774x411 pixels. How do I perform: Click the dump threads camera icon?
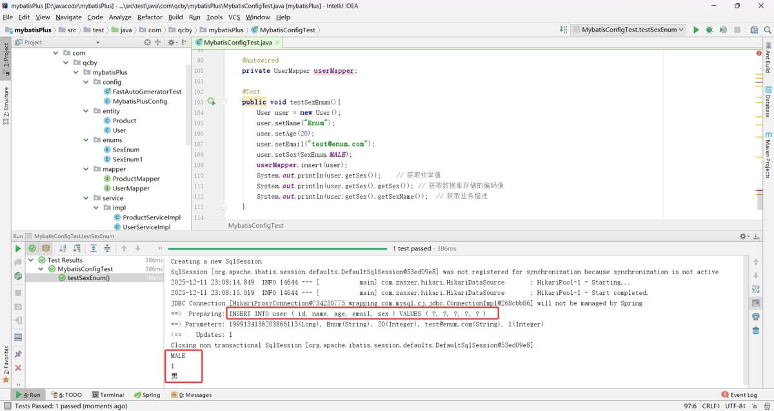pyautogui.click(x=18, y=306)
